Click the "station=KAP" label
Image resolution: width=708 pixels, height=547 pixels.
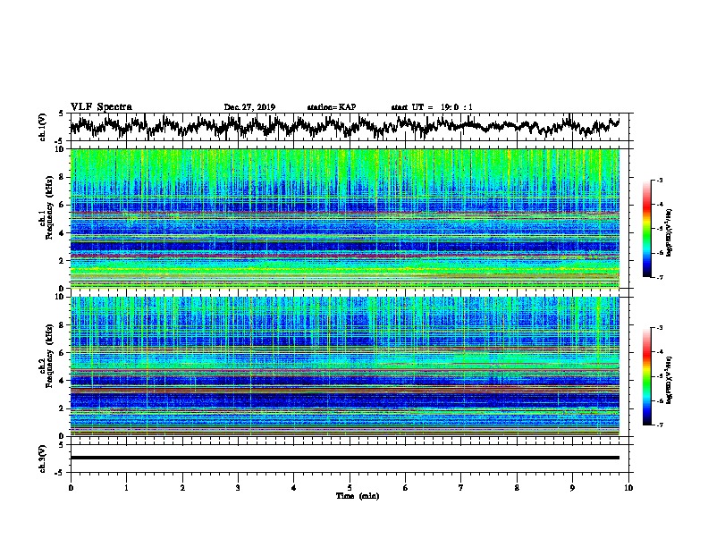pos(332,107)
